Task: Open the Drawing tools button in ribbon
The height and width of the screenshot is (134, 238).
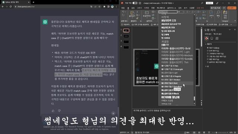Action: pos(211,14)
